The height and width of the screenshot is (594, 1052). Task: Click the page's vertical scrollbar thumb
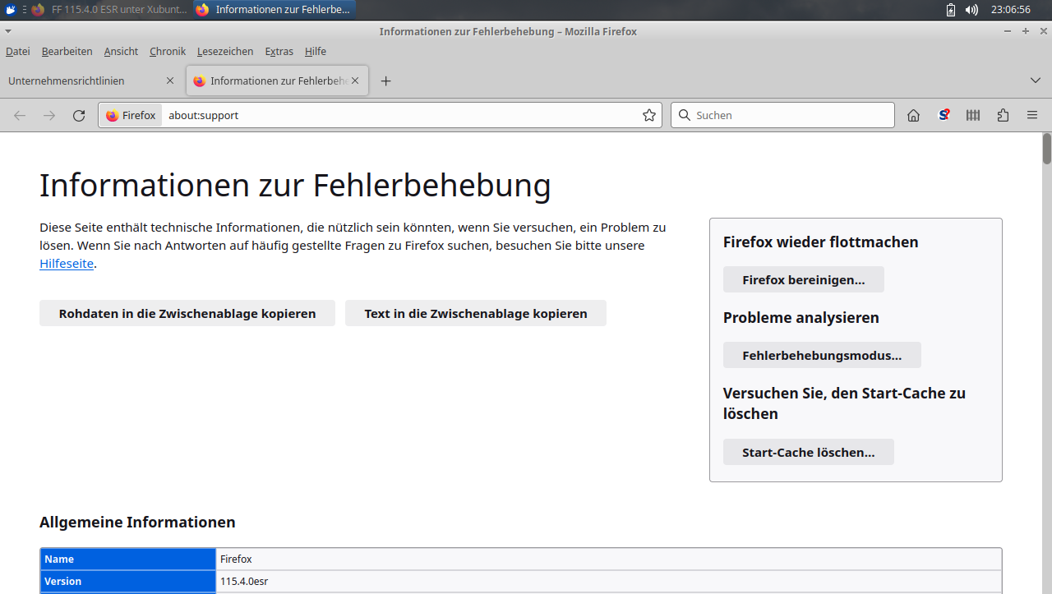click(x=1046, y=148)
